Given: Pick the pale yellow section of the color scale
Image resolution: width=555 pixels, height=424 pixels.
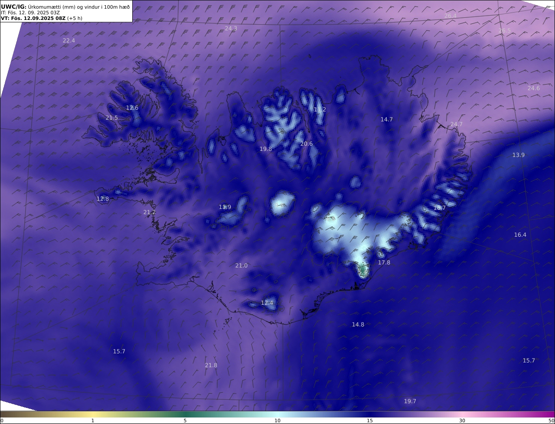Looking at the screenshot, I should [93, 414].
